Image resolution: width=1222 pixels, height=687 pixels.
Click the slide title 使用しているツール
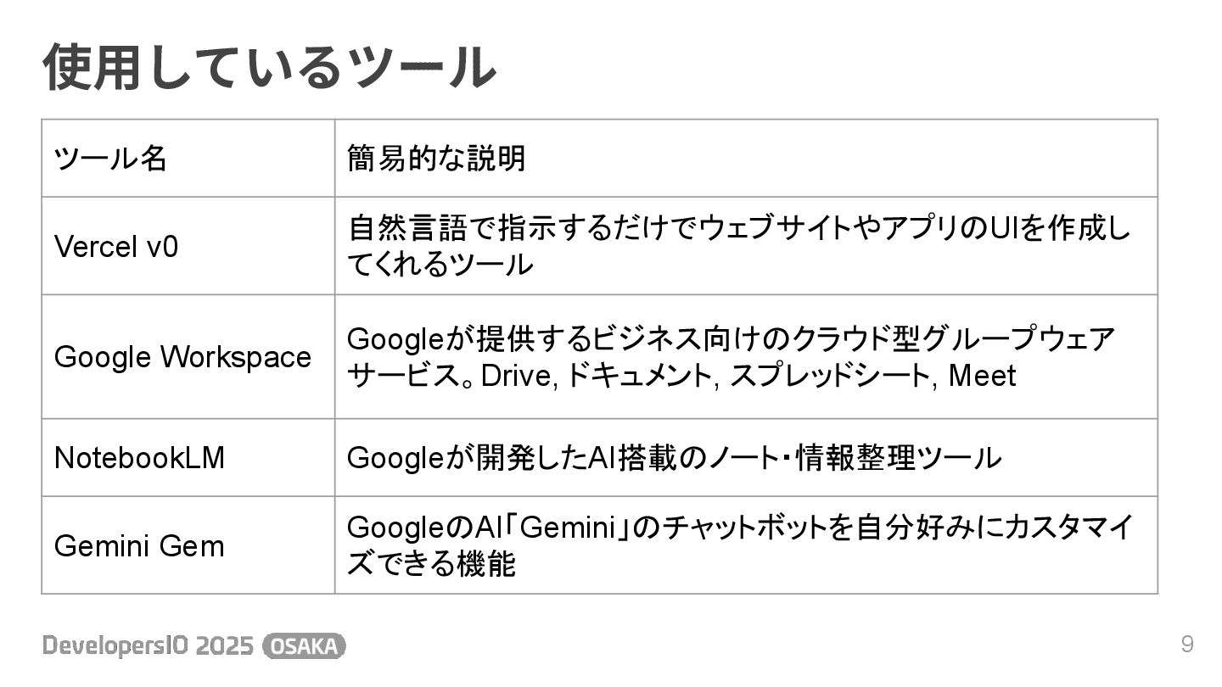(x=269, y=68)
